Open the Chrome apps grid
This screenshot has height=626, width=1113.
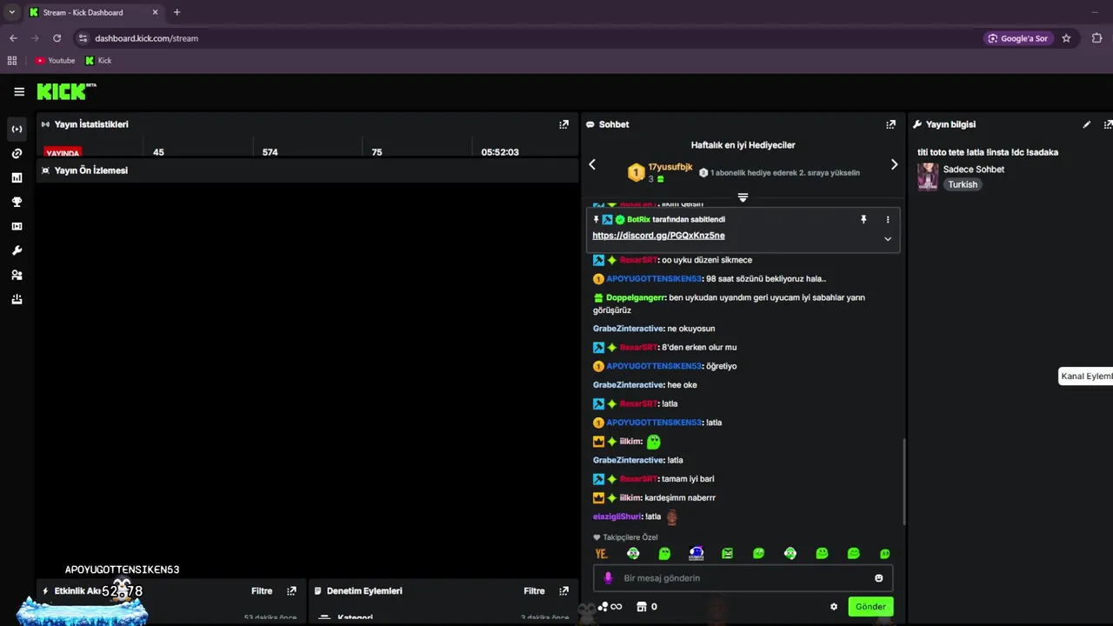click(x=12, y=61)
